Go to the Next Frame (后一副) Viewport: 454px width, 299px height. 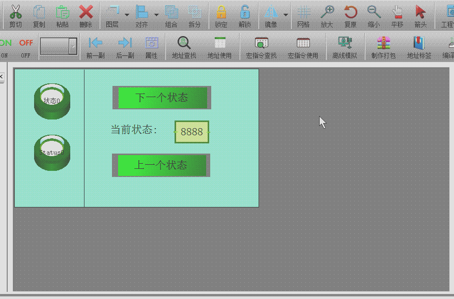click(125, 44)
